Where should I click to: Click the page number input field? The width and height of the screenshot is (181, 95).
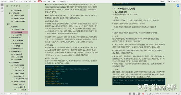(x=12, y=93)
